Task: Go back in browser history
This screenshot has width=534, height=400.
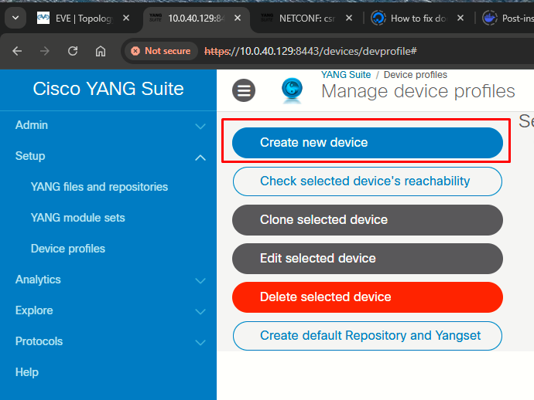Action: click(17, 51)
